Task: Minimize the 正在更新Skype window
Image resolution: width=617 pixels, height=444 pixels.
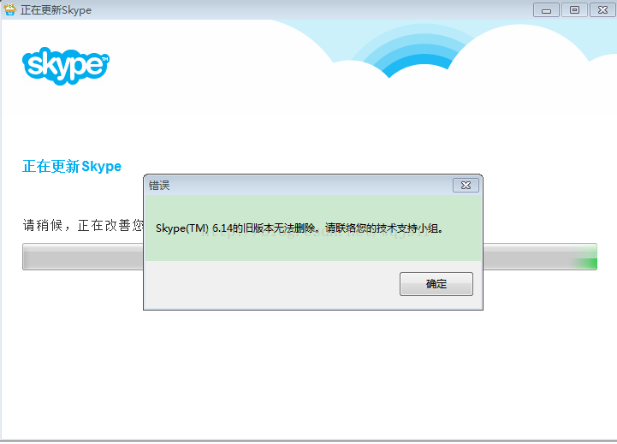Action: pyautogui.click(x=546, y=9)
